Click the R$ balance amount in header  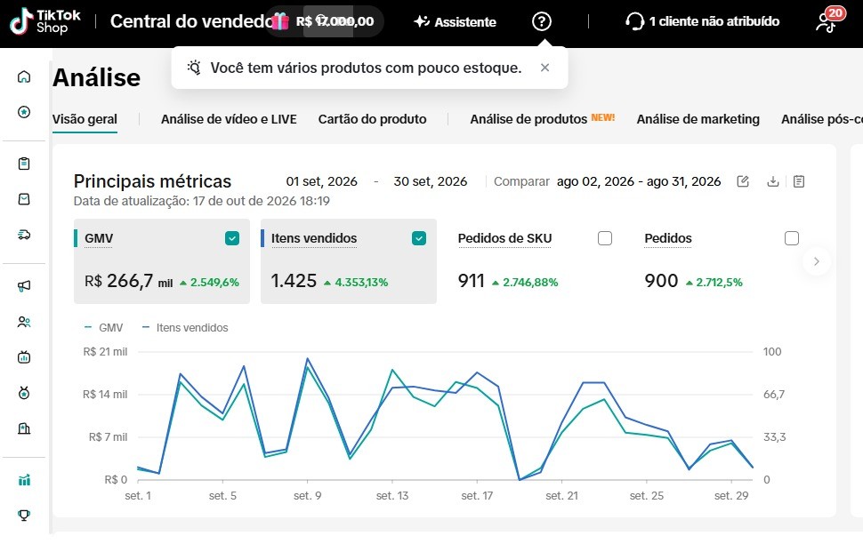(335, 21)
